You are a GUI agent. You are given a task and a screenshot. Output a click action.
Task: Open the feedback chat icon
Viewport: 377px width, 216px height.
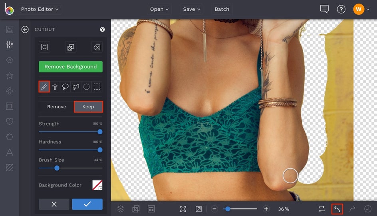[324, 9]
